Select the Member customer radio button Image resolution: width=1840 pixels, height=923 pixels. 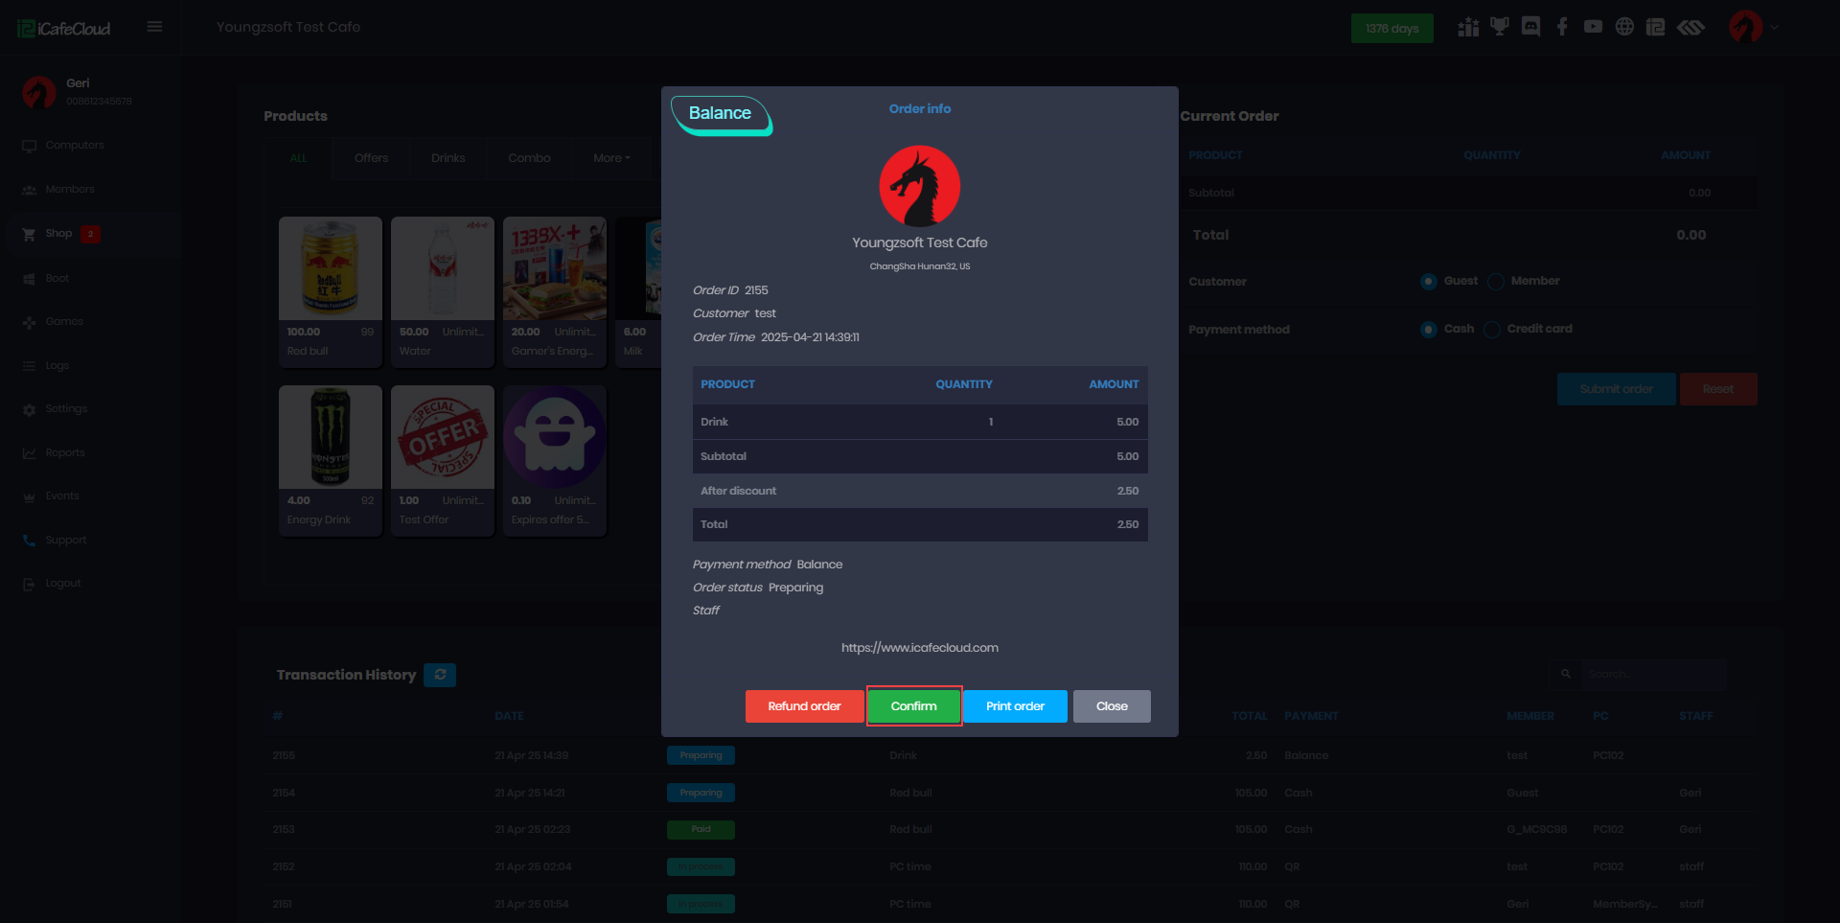(1496, 282)
